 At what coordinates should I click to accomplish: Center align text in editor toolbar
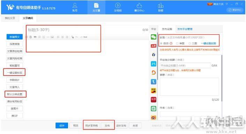tap(62, 37)
